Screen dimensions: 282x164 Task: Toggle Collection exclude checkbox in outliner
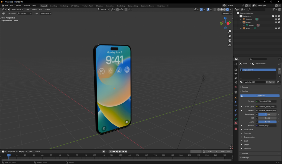point(273,16)
